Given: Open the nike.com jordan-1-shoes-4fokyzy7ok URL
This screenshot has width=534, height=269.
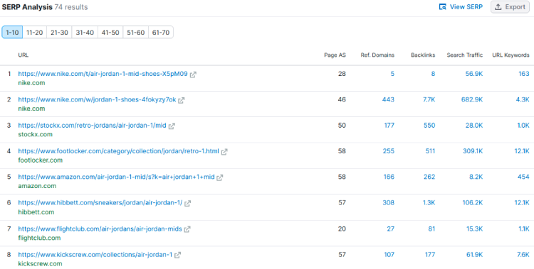Looking at the screenshot, I should coord(97,99).
